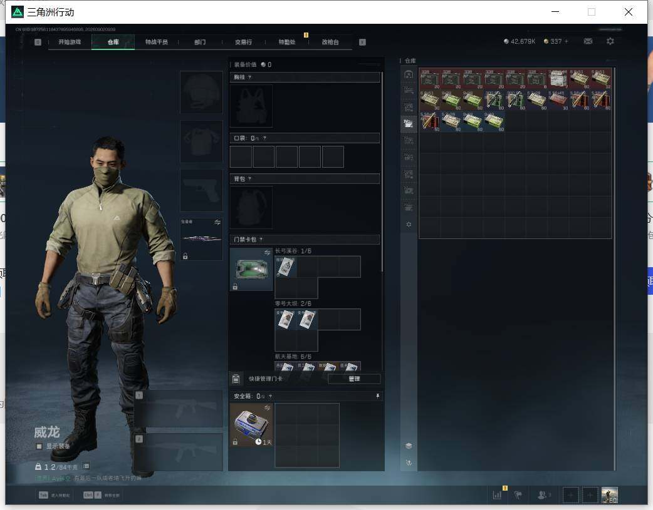Click the help icon beside 背包
This screenshot has height=510, width=653.
point(249,178)
